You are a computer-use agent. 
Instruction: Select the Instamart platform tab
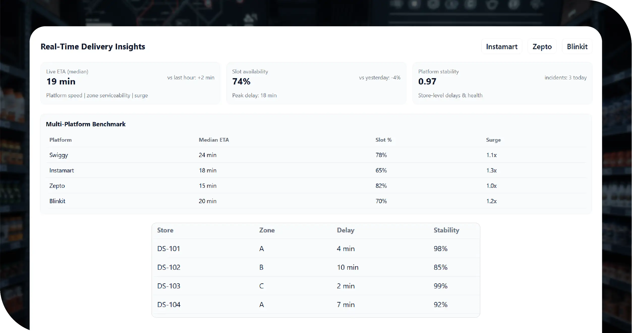coord(501,46)
